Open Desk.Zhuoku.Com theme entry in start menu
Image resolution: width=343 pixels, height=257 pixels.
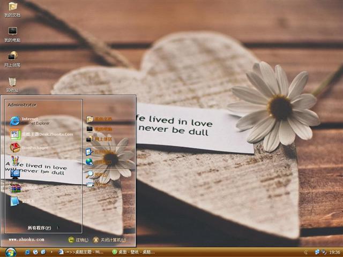pos(42,134)
